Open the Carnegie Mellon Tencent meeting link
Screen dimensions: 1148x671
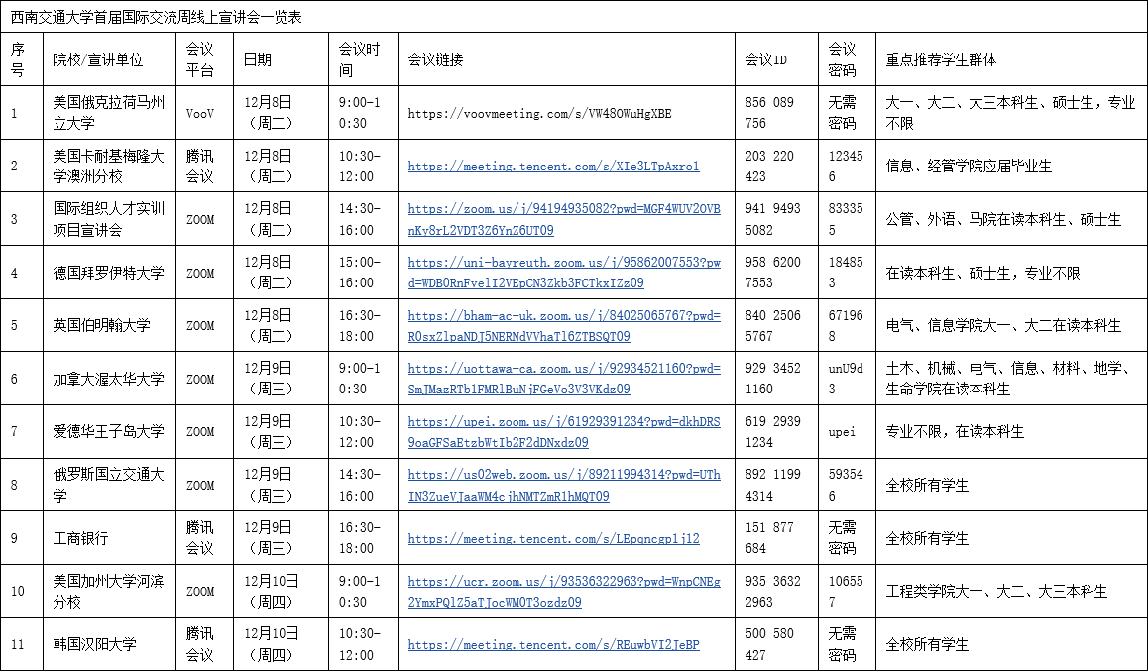tap(553, 167)
